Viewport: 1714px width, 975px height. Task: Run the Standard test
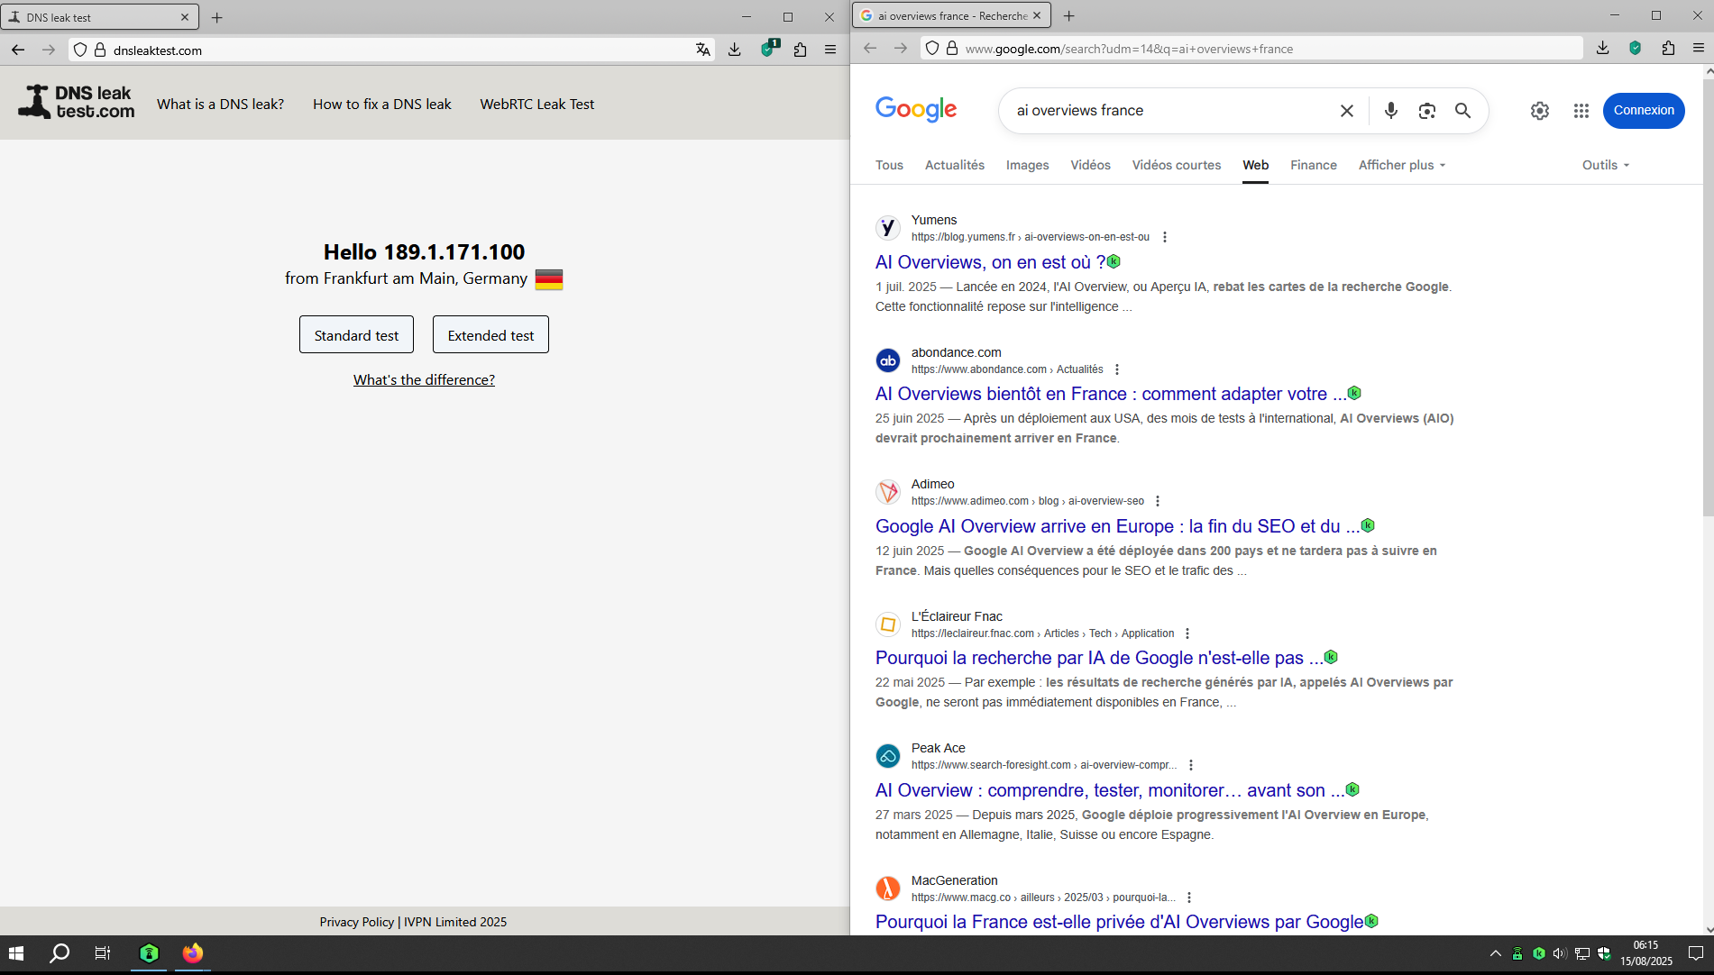pos(356,334)
